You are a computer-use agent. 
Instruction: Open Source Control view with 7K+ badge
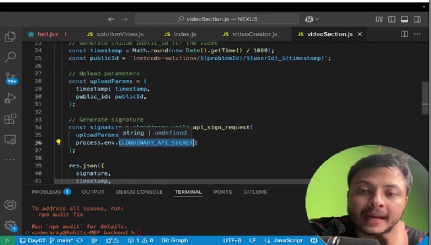click(x=11, y=78)
